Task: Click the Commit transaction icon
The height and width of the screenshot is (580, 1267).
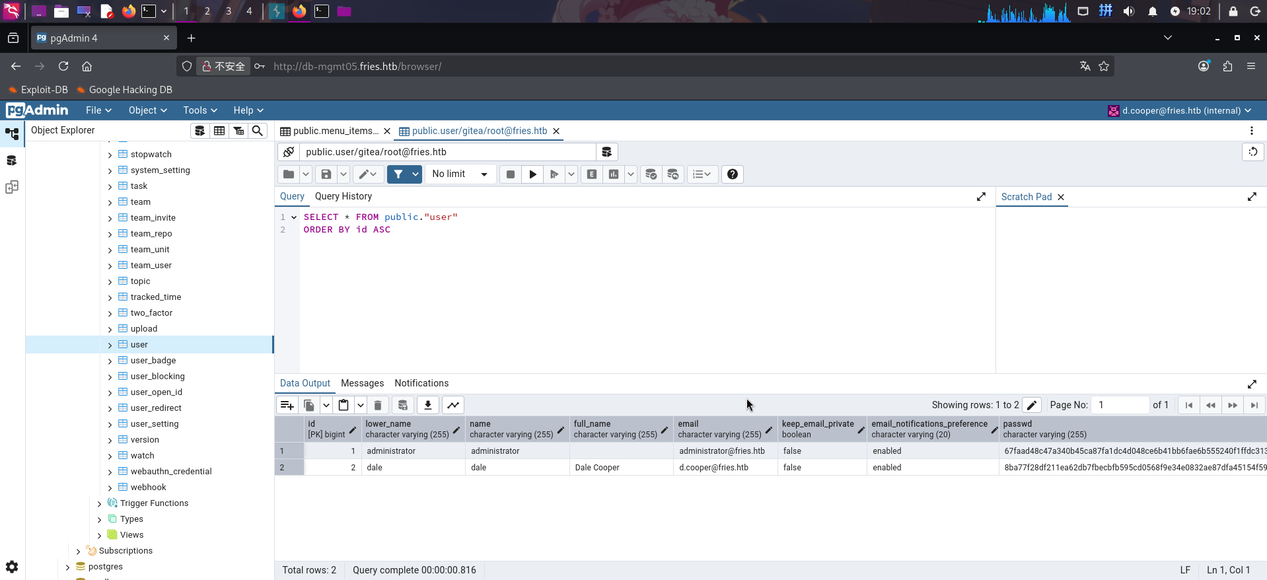Action: [x=651, y=174]
